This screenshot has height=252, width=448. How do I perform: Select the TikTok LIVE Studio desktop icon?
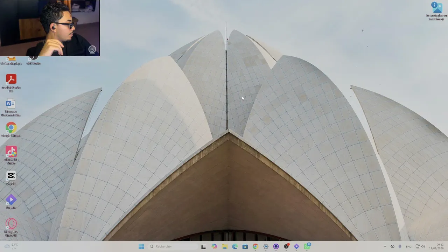point(11,154)
